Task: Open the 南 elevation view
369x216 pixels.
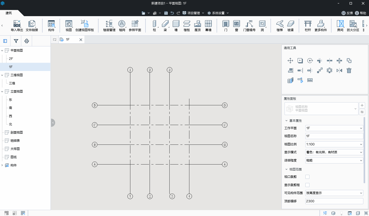Action: [11, 108]
